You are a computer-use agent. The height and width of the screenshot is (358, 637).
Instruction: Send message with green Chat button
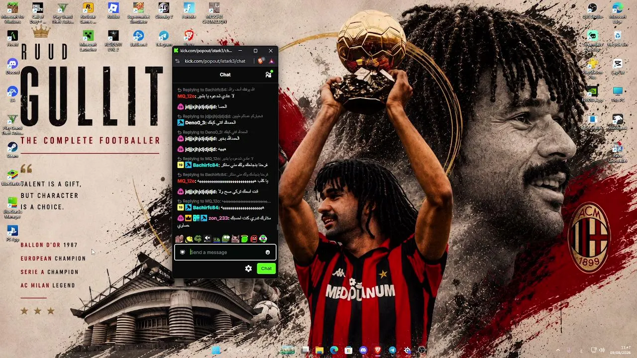click(x=266, y=268)
